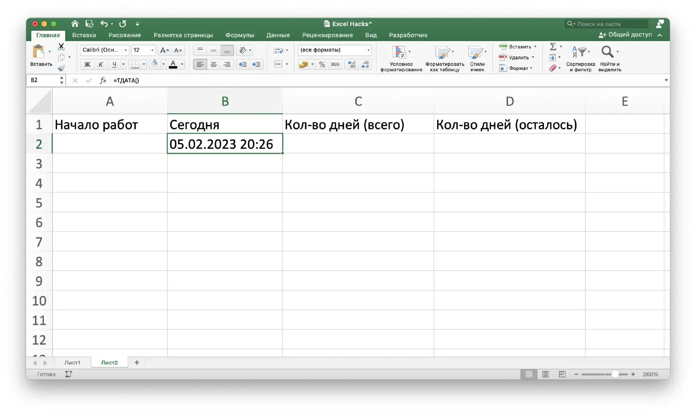Click Find and Select (Найти и выделить)
This screenshot has height=414, width=696.
click(x=610, y=59)
